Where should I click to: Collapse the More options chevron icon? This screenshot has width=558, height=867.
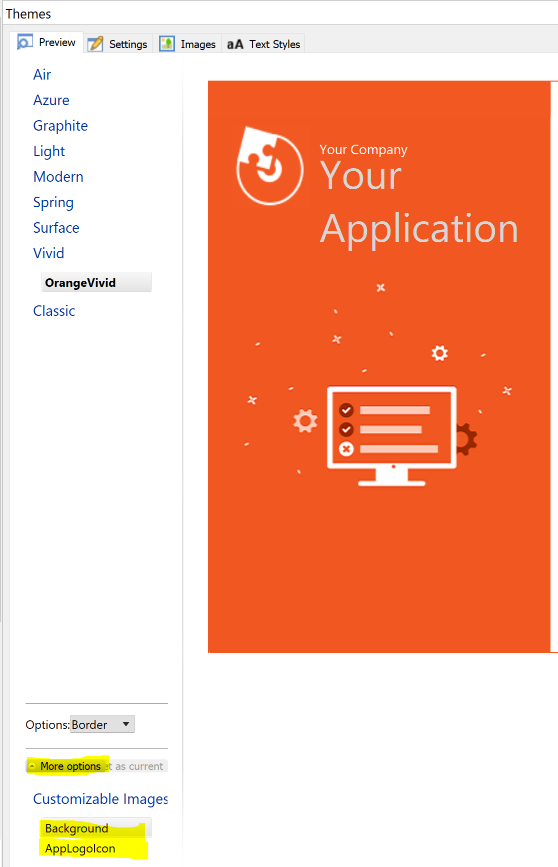(x=32, y=766)
